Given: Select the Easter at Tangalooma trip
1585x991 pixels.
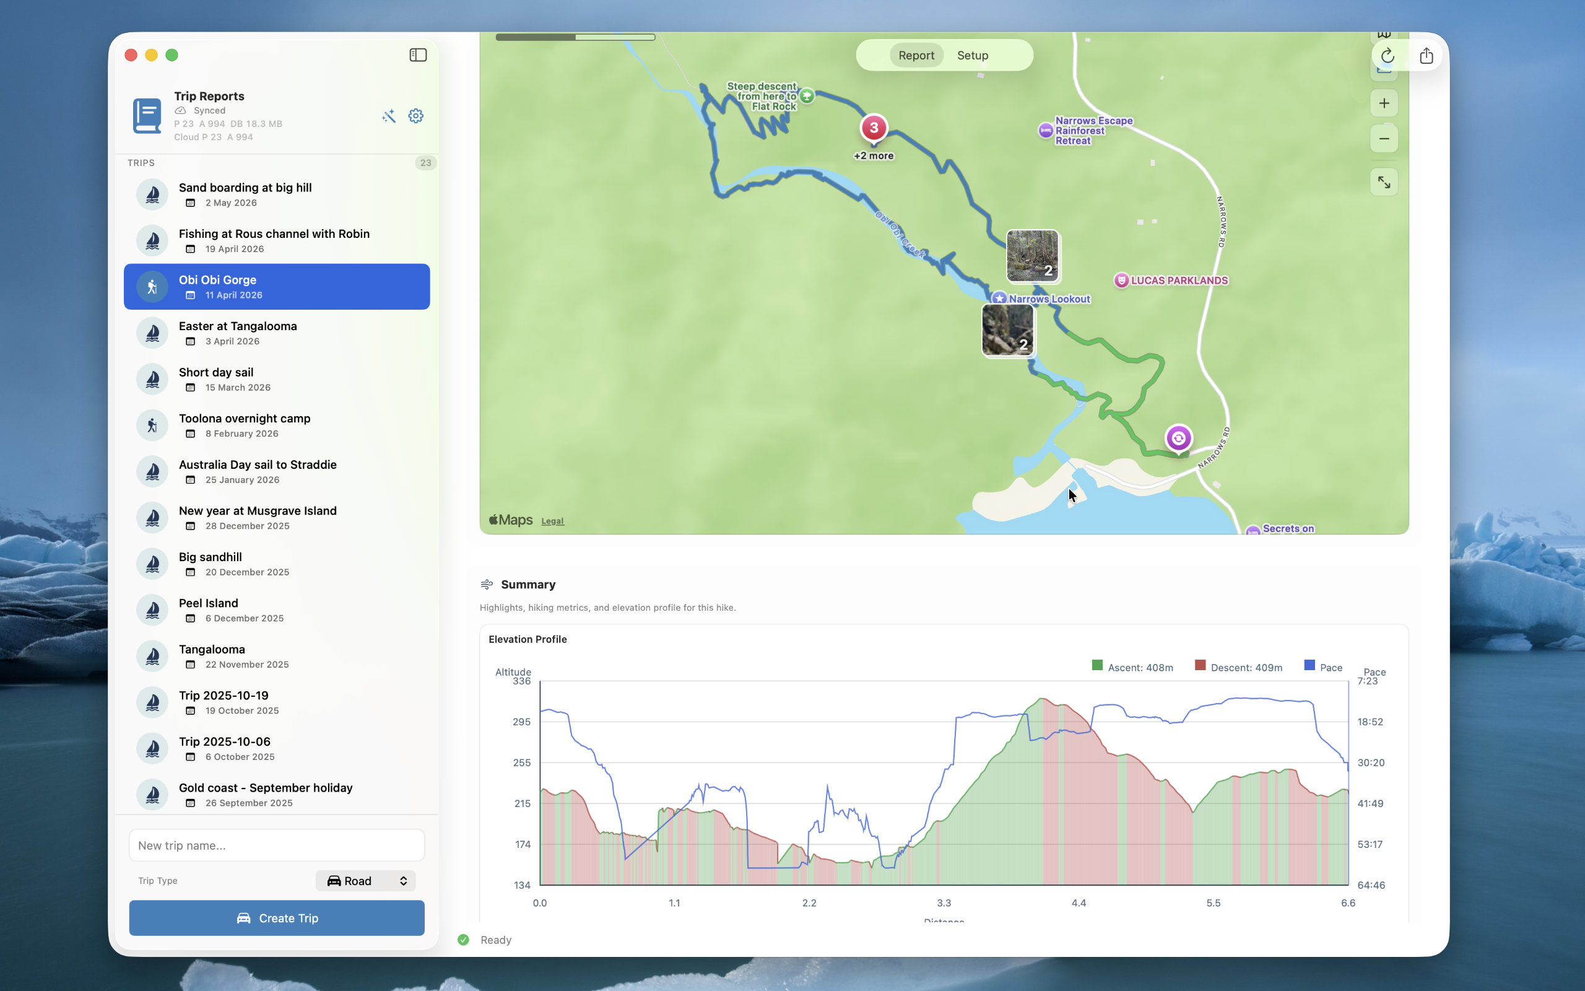Looking at the screenshot, I should (277, 333).
